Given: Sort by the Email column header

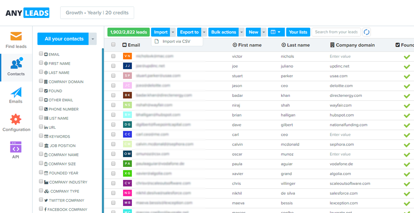Looking at the screenshot, I should (131, 45).
